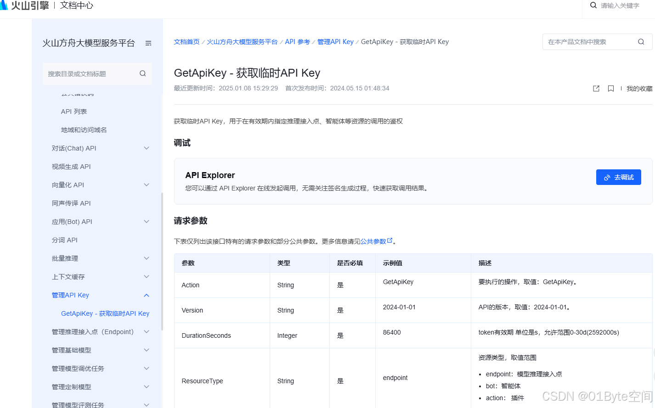The width and height of the screenshot is (655, 408).
Task: Click the sidebar vertical scrollbar
Action: pos(162,262)
